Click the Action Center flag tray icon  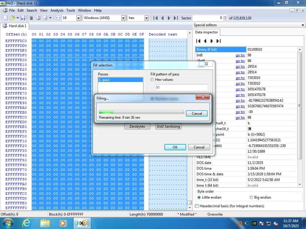261,224
